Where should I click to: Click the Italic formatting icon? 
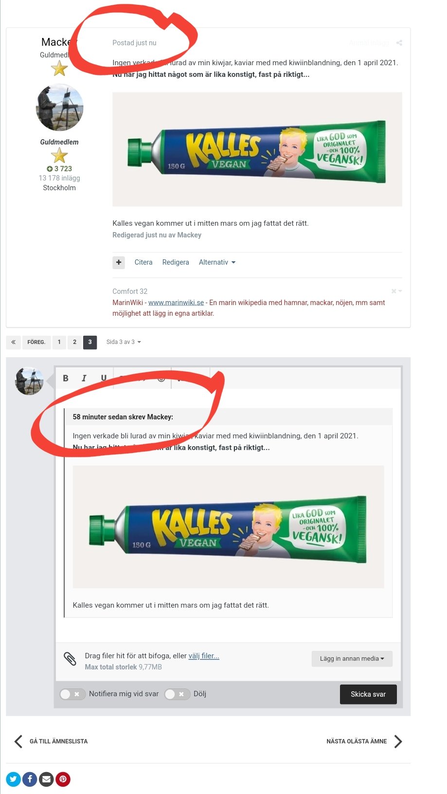84,378
